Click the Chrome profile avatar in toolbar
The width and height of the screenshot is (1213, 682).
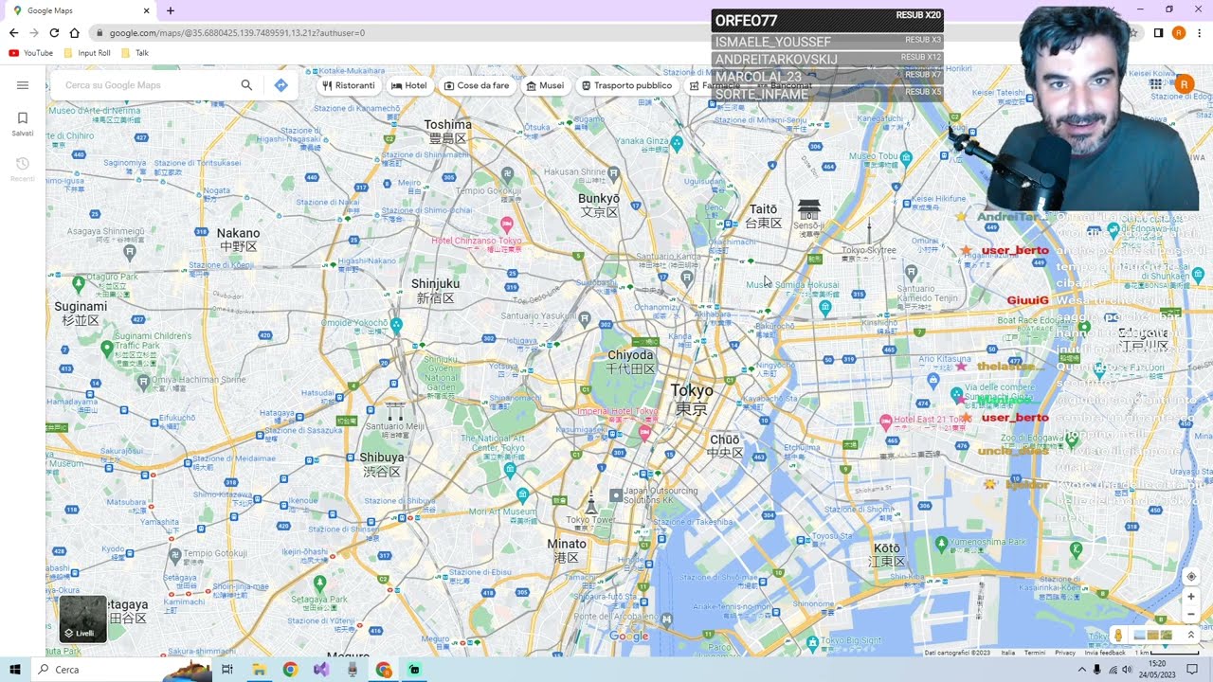click(1179, 33)
